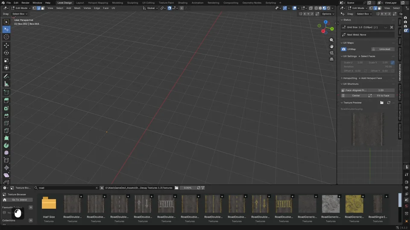Enable vertex select mode in main viewport
This screenshot has width=410, height=230.
[x=34, y=8]
